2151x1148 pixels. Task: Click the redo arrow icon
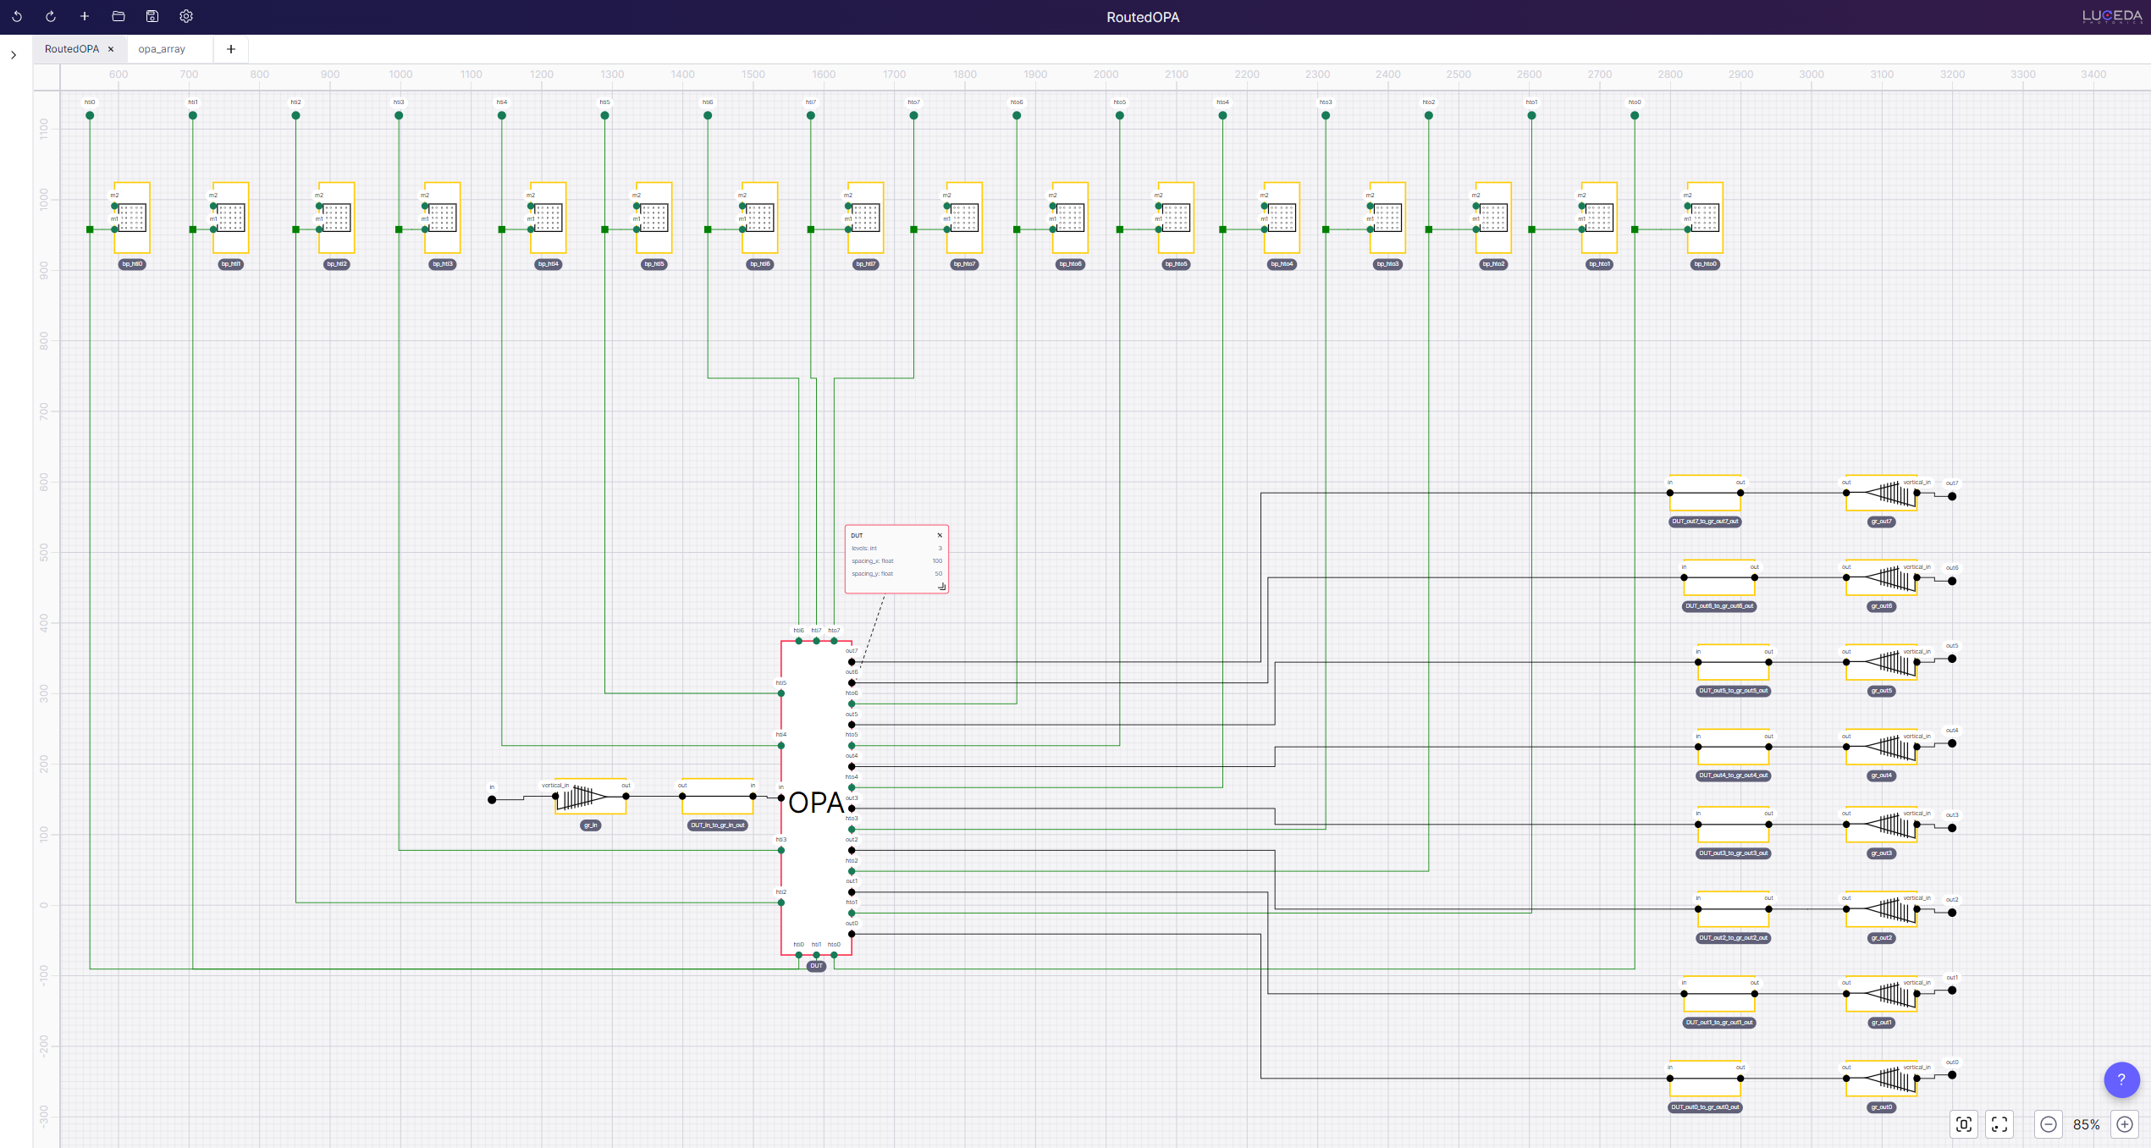pos(51,16)
